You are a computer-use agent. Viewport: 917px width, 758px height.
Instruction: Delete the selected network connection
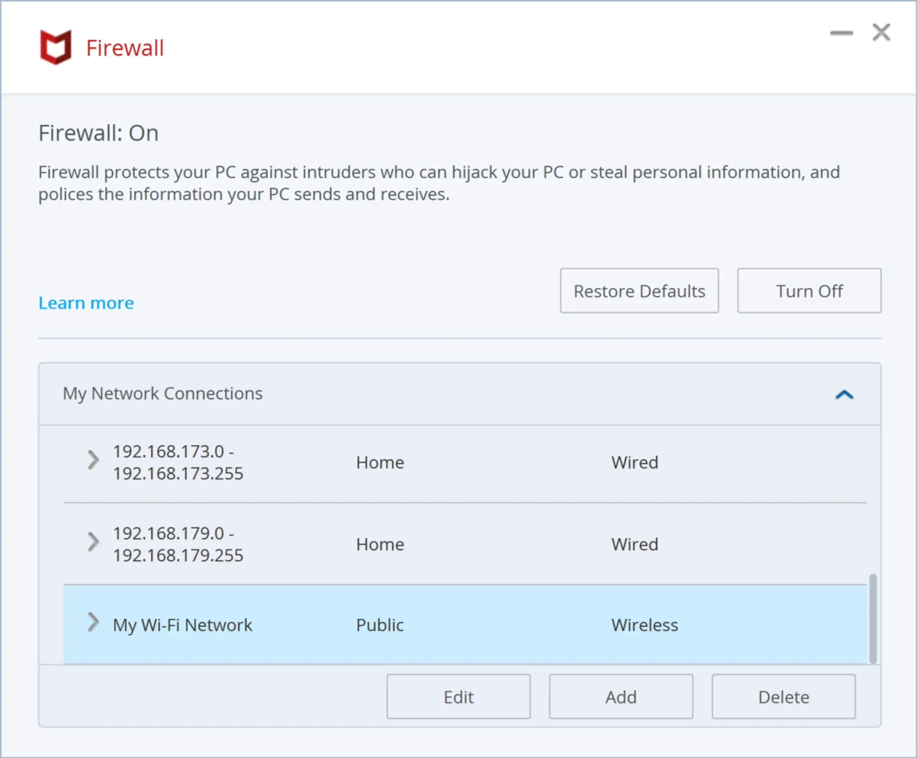click(783, 697)
